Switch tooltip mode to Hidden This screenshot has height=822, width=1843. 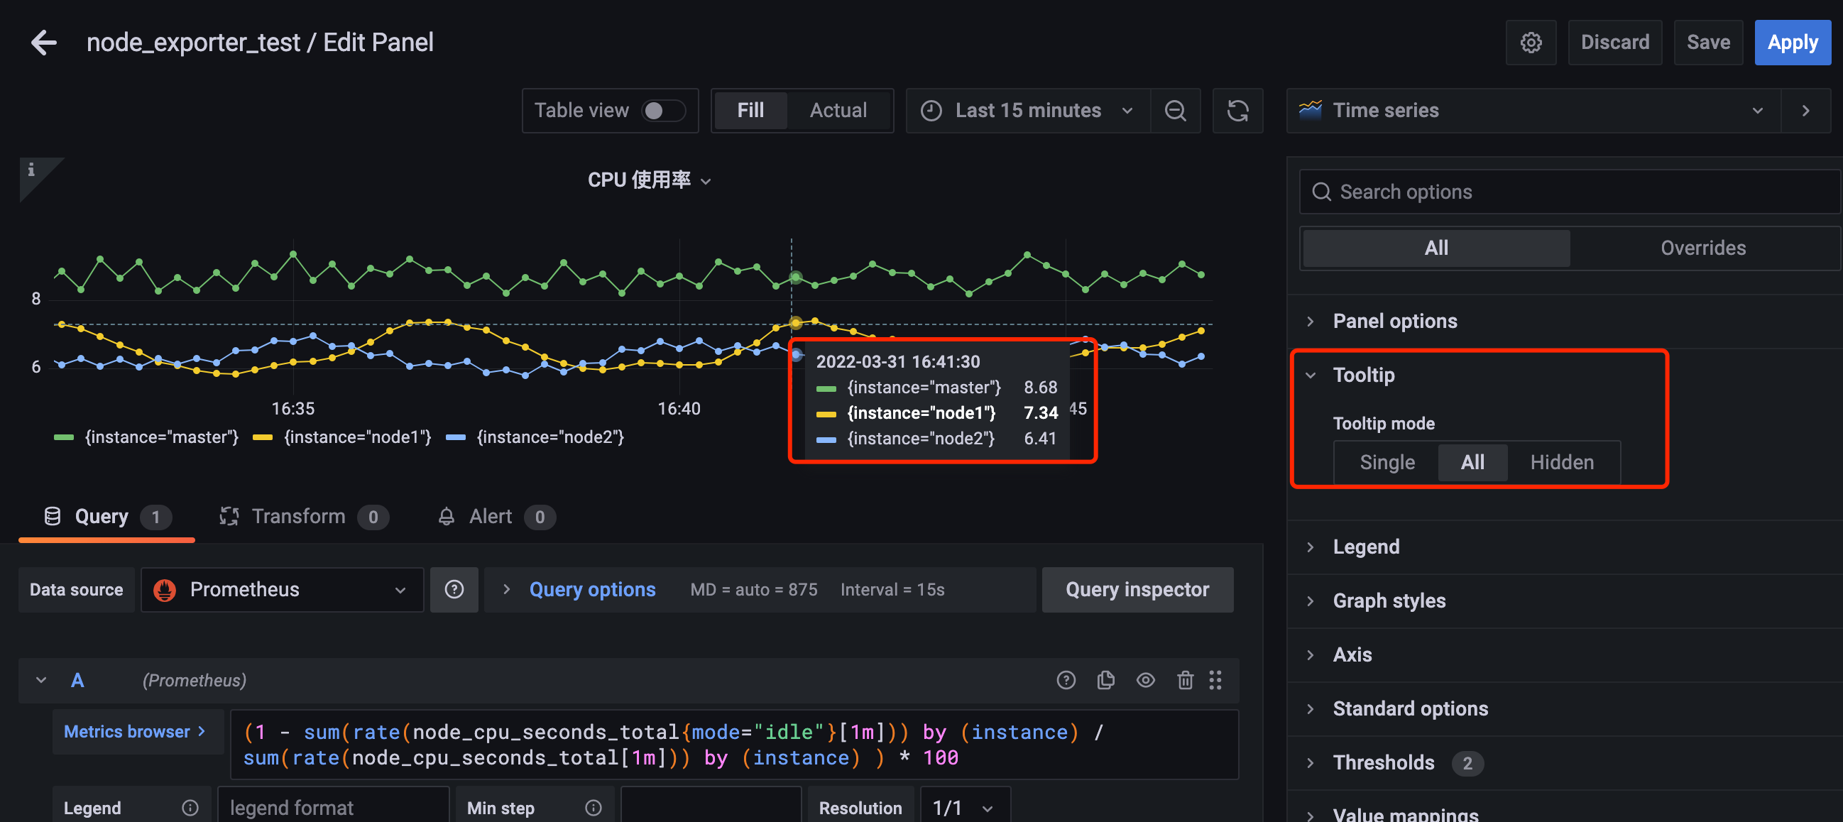coord(1562,462)
